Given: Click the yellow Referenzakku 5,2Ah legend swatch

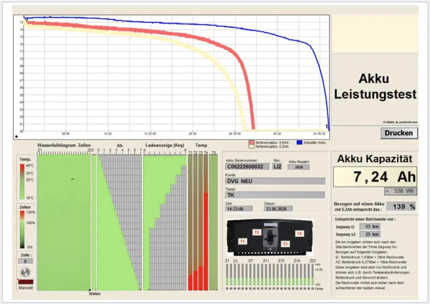Looking at the screenshot, I should pyautogui.click(x=252, y=147).
